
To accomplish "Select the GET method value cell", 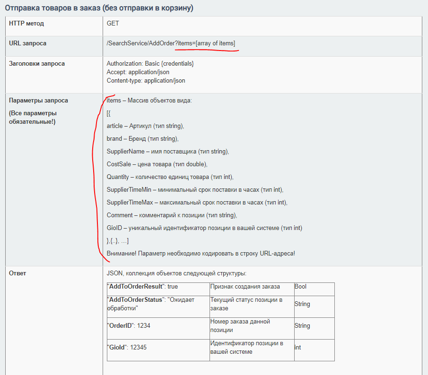I will click(262, 26).
